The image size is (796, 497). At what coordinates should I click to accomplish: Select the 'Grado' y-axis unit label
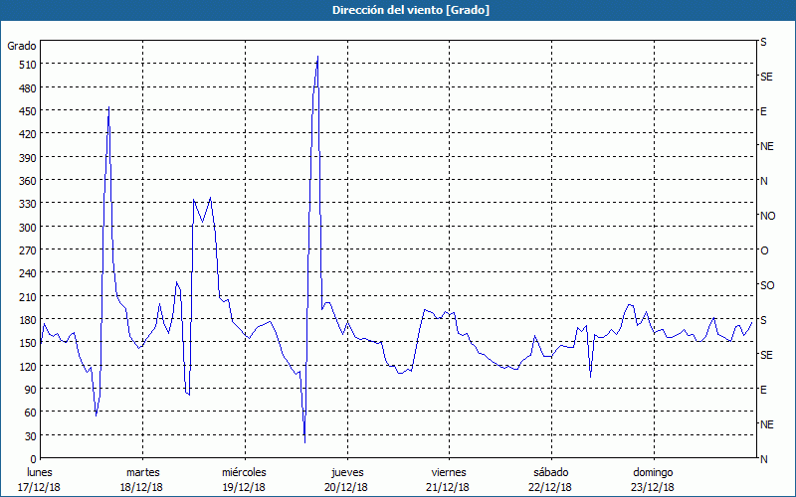(x=22, y=46)
